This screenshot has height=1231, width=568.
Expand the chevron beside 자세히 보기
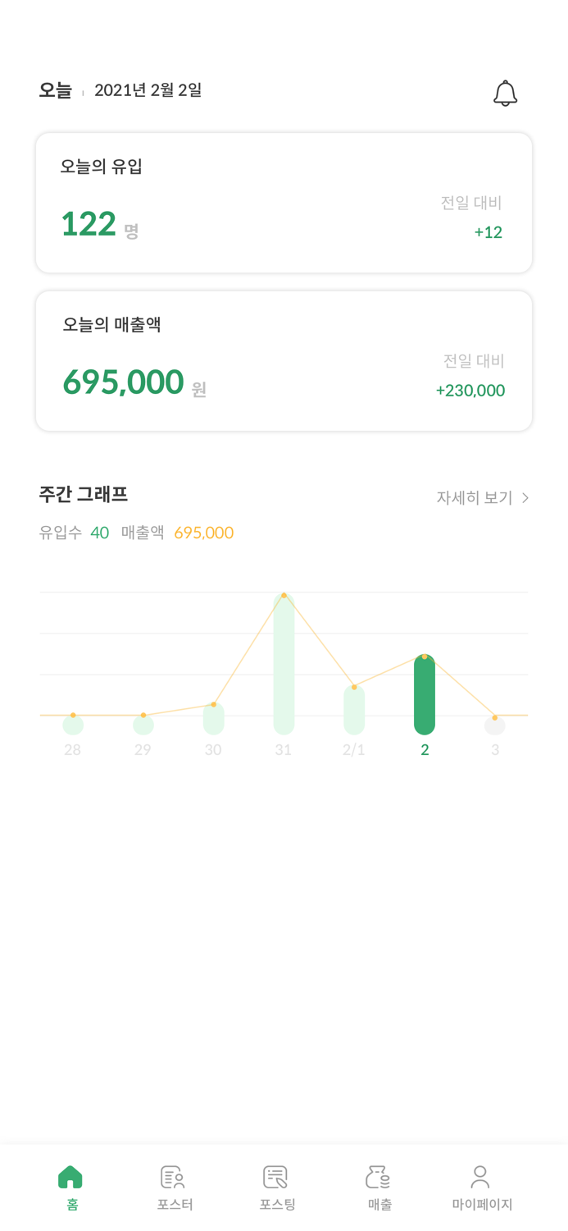point(526,497)
